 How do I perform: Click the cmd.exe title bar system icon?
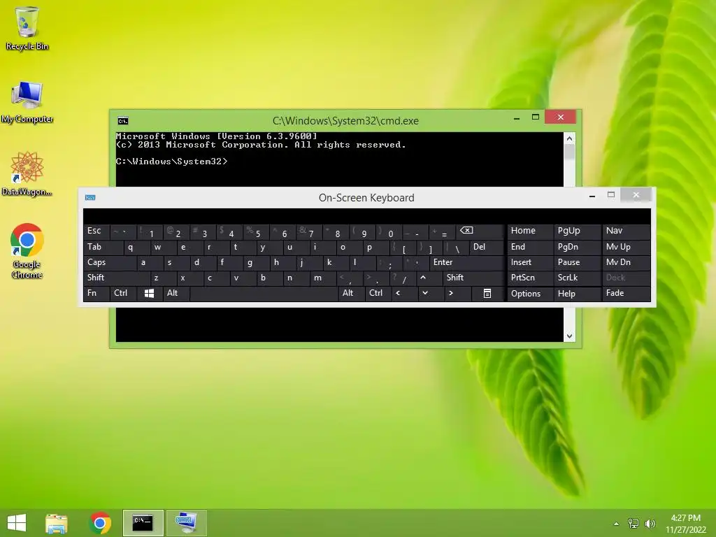click(123, 120)
